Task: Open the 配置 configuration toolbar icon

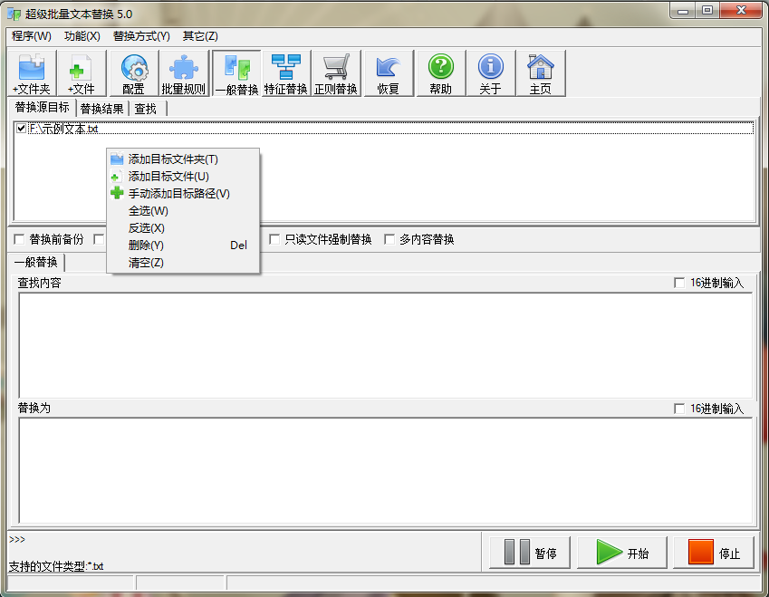Action: pos(134,73)
